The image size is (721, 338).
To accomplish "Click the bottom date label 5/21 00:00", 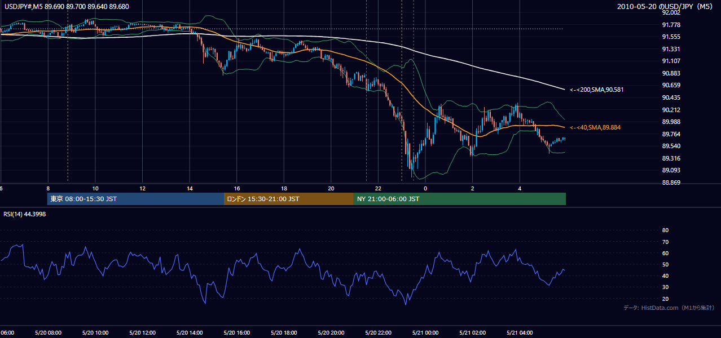I will [x=425, y=332].
